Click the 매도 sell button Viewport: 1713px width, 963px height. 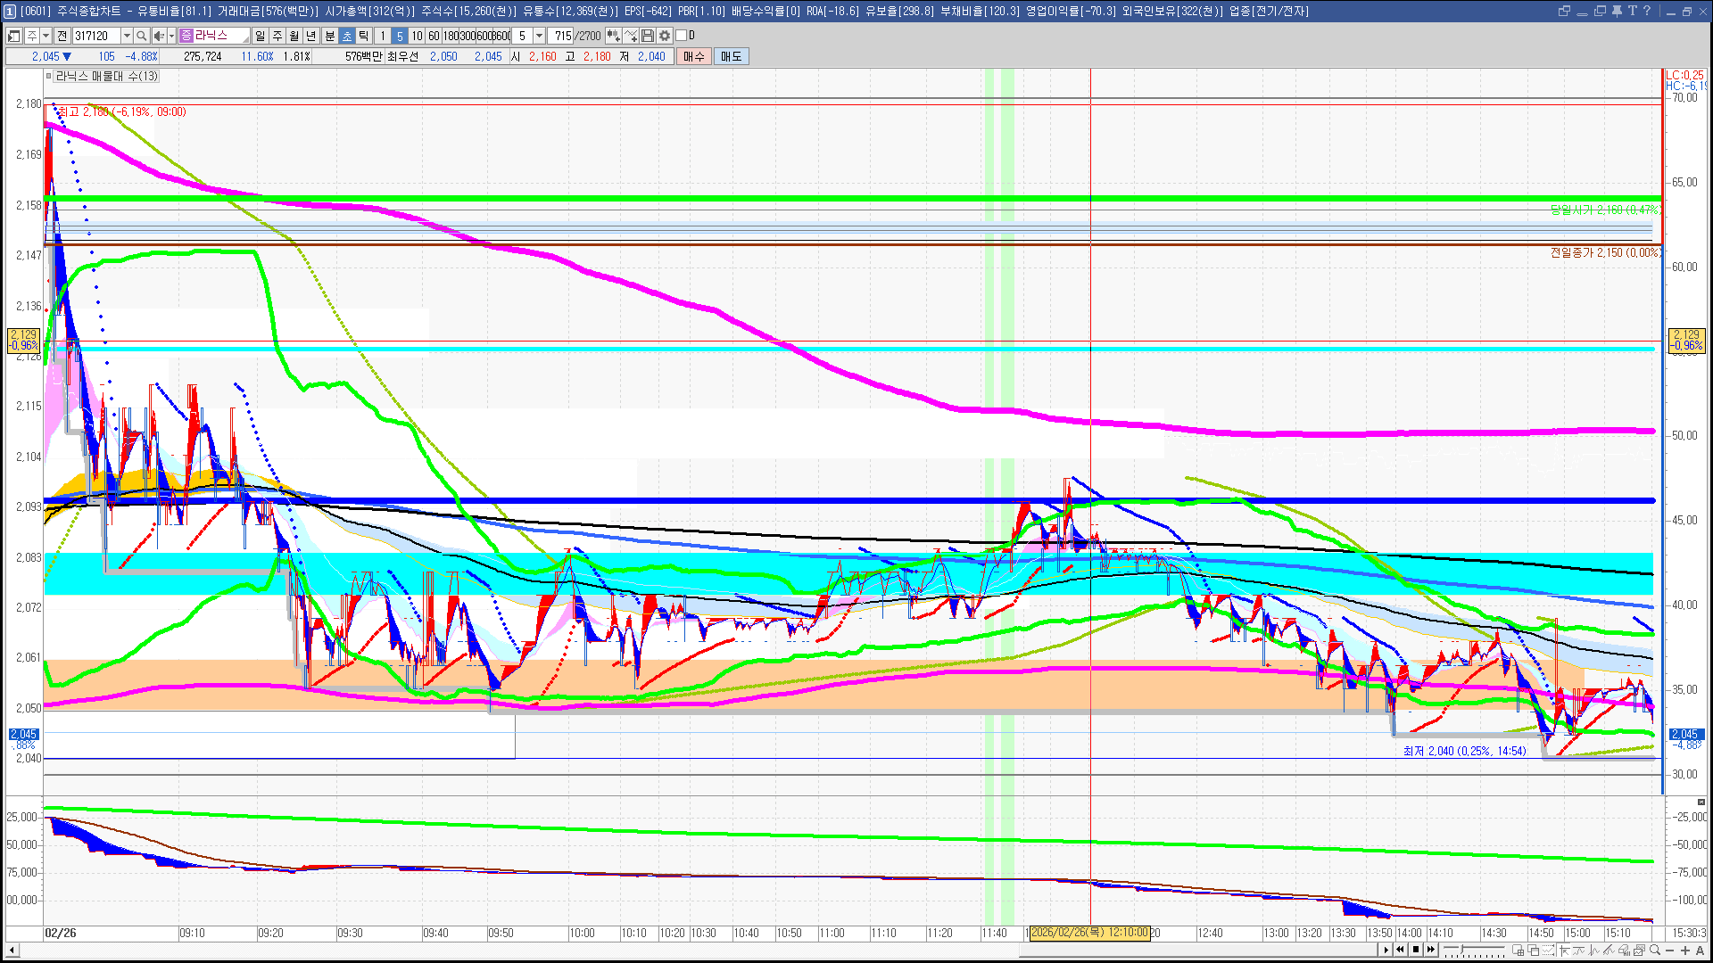pyautogui.click(x=732, y=56)
